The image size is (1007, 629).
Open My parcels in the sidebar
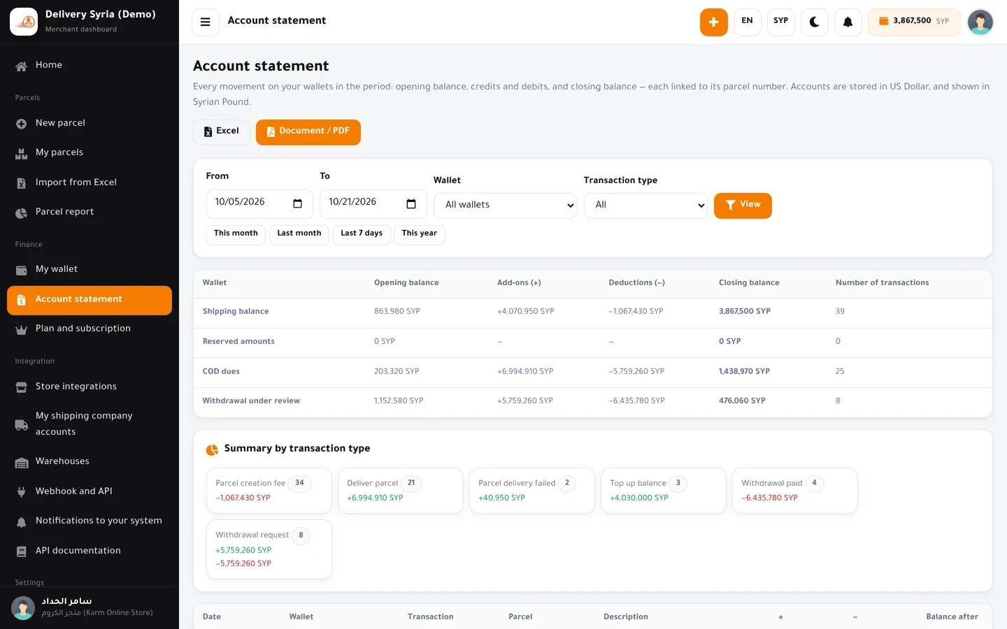90,152
